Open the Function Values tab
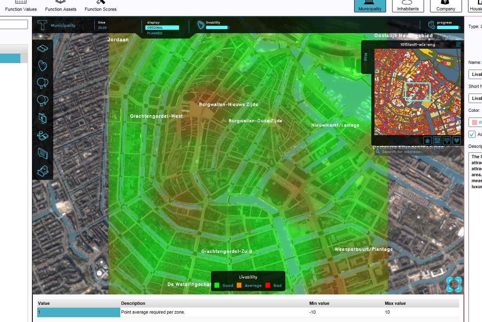Viewport: 482px width, 322px height. click(21, 6)
